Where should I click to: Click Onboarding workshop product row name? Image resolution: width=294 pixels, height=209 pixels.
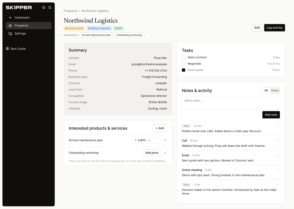pos(84,153)
